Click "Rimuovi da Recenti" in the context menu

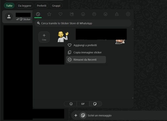tap(85, 60)
